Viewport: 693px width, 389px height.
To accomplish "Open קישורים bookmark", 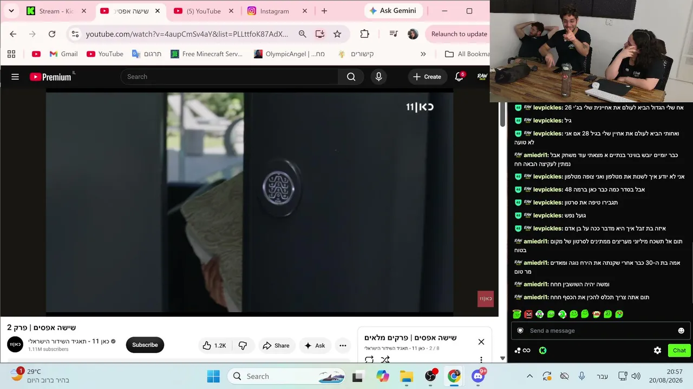I will [356, 54].
